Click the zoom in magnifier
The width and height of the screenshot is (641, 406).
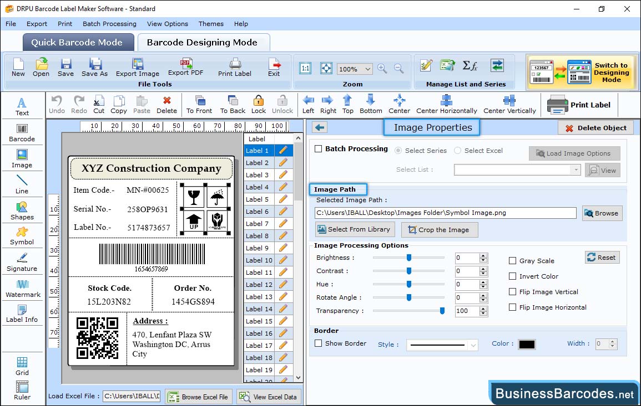(382, 69)
